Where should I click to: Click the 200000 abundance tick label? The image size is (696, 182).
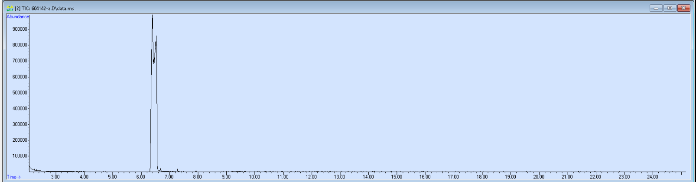20,140
